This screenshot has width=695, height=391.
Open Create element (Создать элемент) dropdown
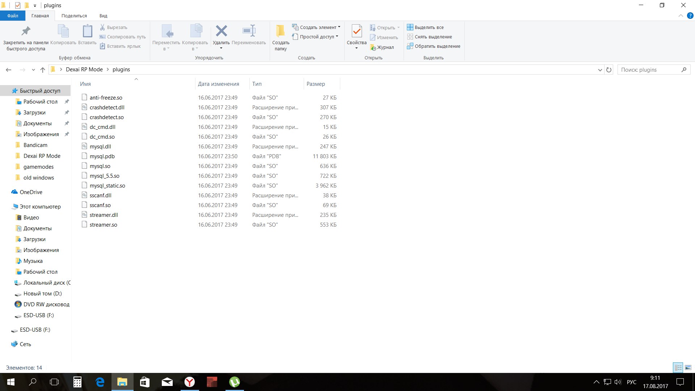[x=316, y=27]
